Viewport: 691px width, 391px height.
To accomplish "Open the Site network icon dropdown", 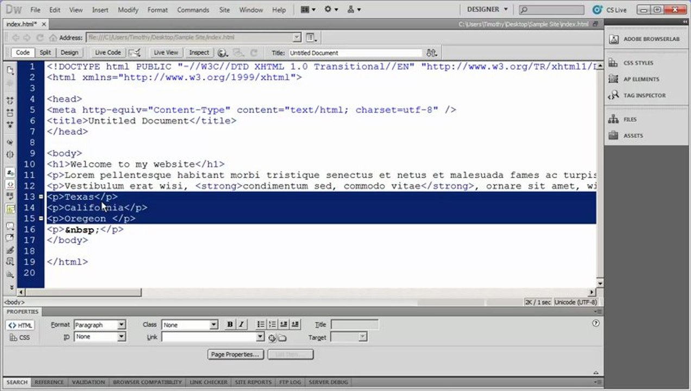I will [354, 10].
